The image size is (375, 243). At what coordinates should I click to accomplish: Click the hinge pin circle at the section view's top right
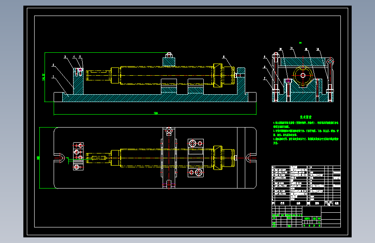330,62
